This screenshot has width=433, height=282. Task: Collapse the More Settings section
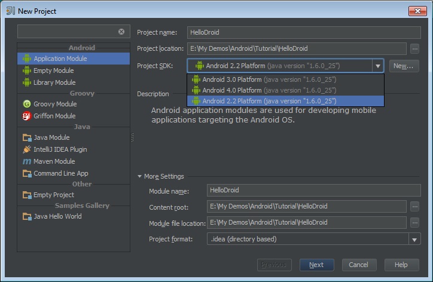(139, 176)
